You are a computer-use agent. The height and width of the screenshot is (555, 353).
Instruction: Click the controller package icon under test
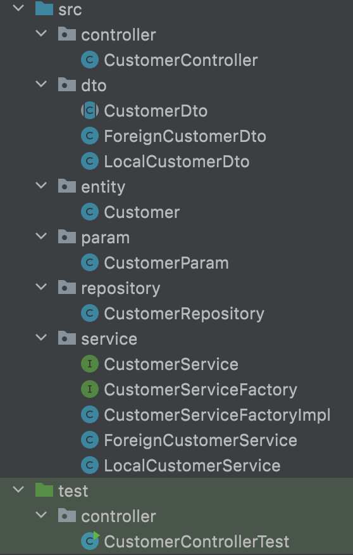pyautogui.click(x=67, y=515)
